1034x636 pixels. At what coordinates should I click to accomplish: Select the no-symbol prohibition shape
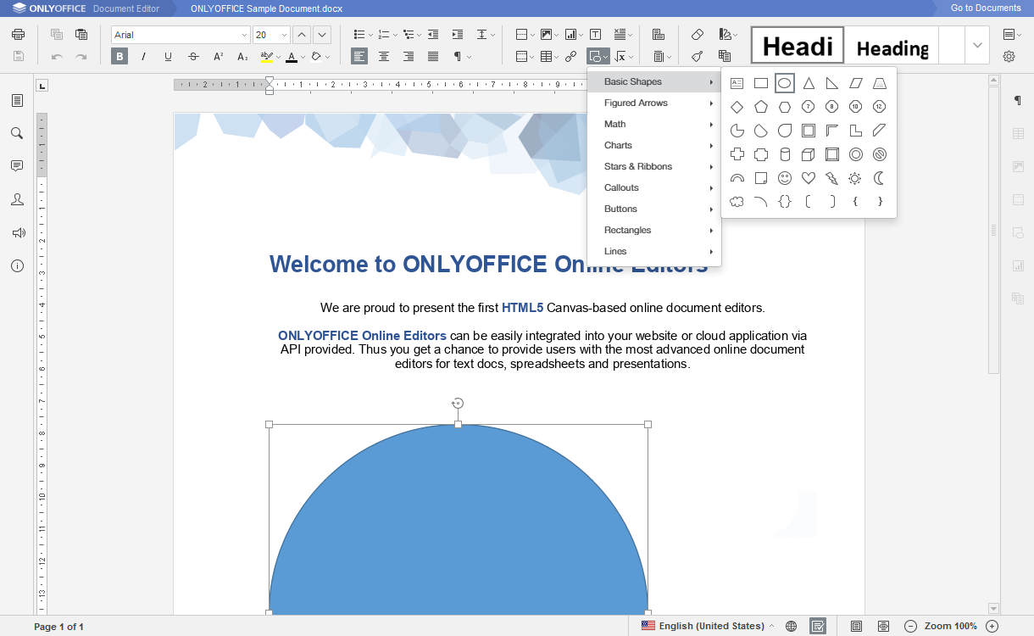click(880, 154)
